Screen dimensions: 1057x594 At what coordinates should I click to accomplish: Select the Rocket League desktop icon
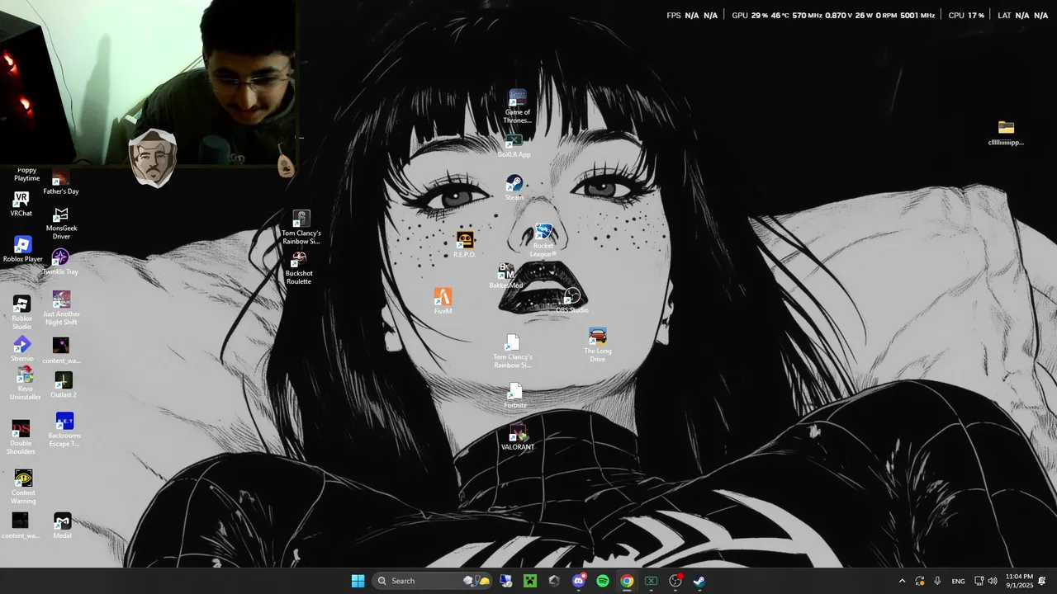[543, 241]
